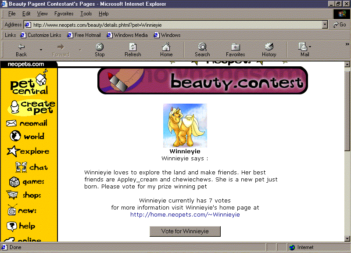Click the world globe sidebar icon
The image size is (351, 253).
click(x=15, y=136)
